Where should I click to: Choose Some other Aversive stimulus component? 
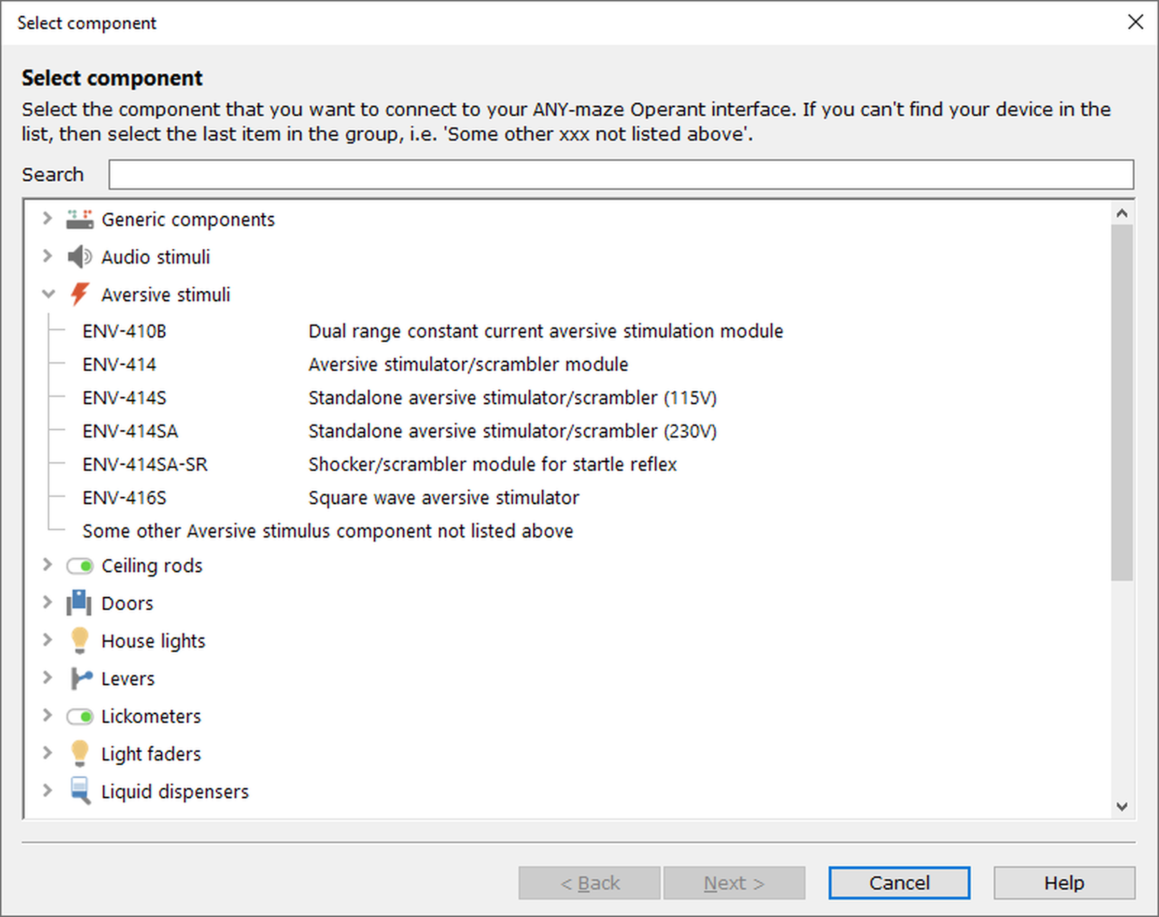pos(327,531)
